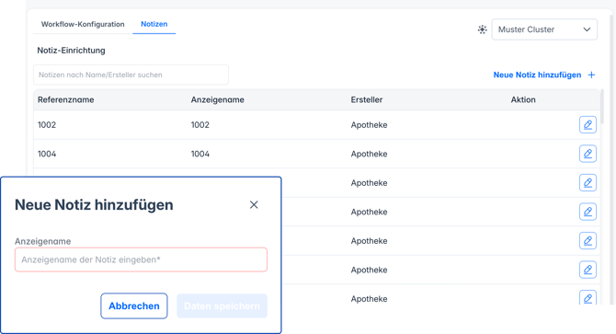Open edit icon in the third table row
This screenshot has height=334, width=616.
point(587,183)
